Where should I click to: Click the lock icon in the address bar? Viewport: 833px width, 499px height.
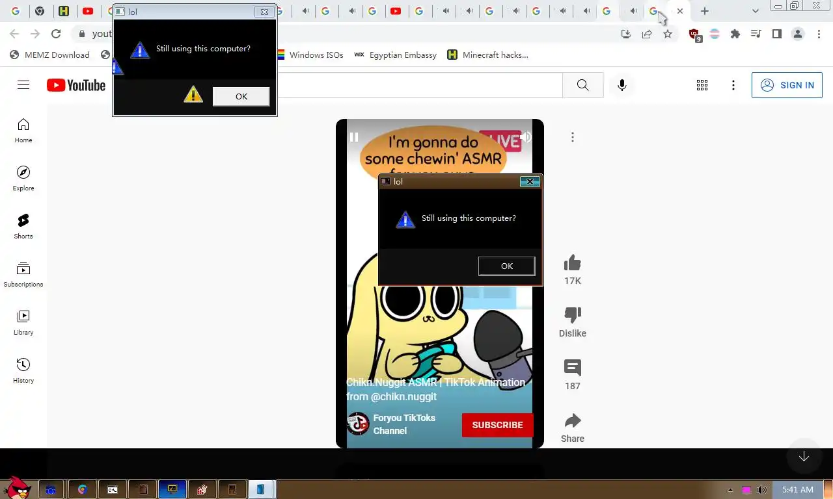(81, 34)
